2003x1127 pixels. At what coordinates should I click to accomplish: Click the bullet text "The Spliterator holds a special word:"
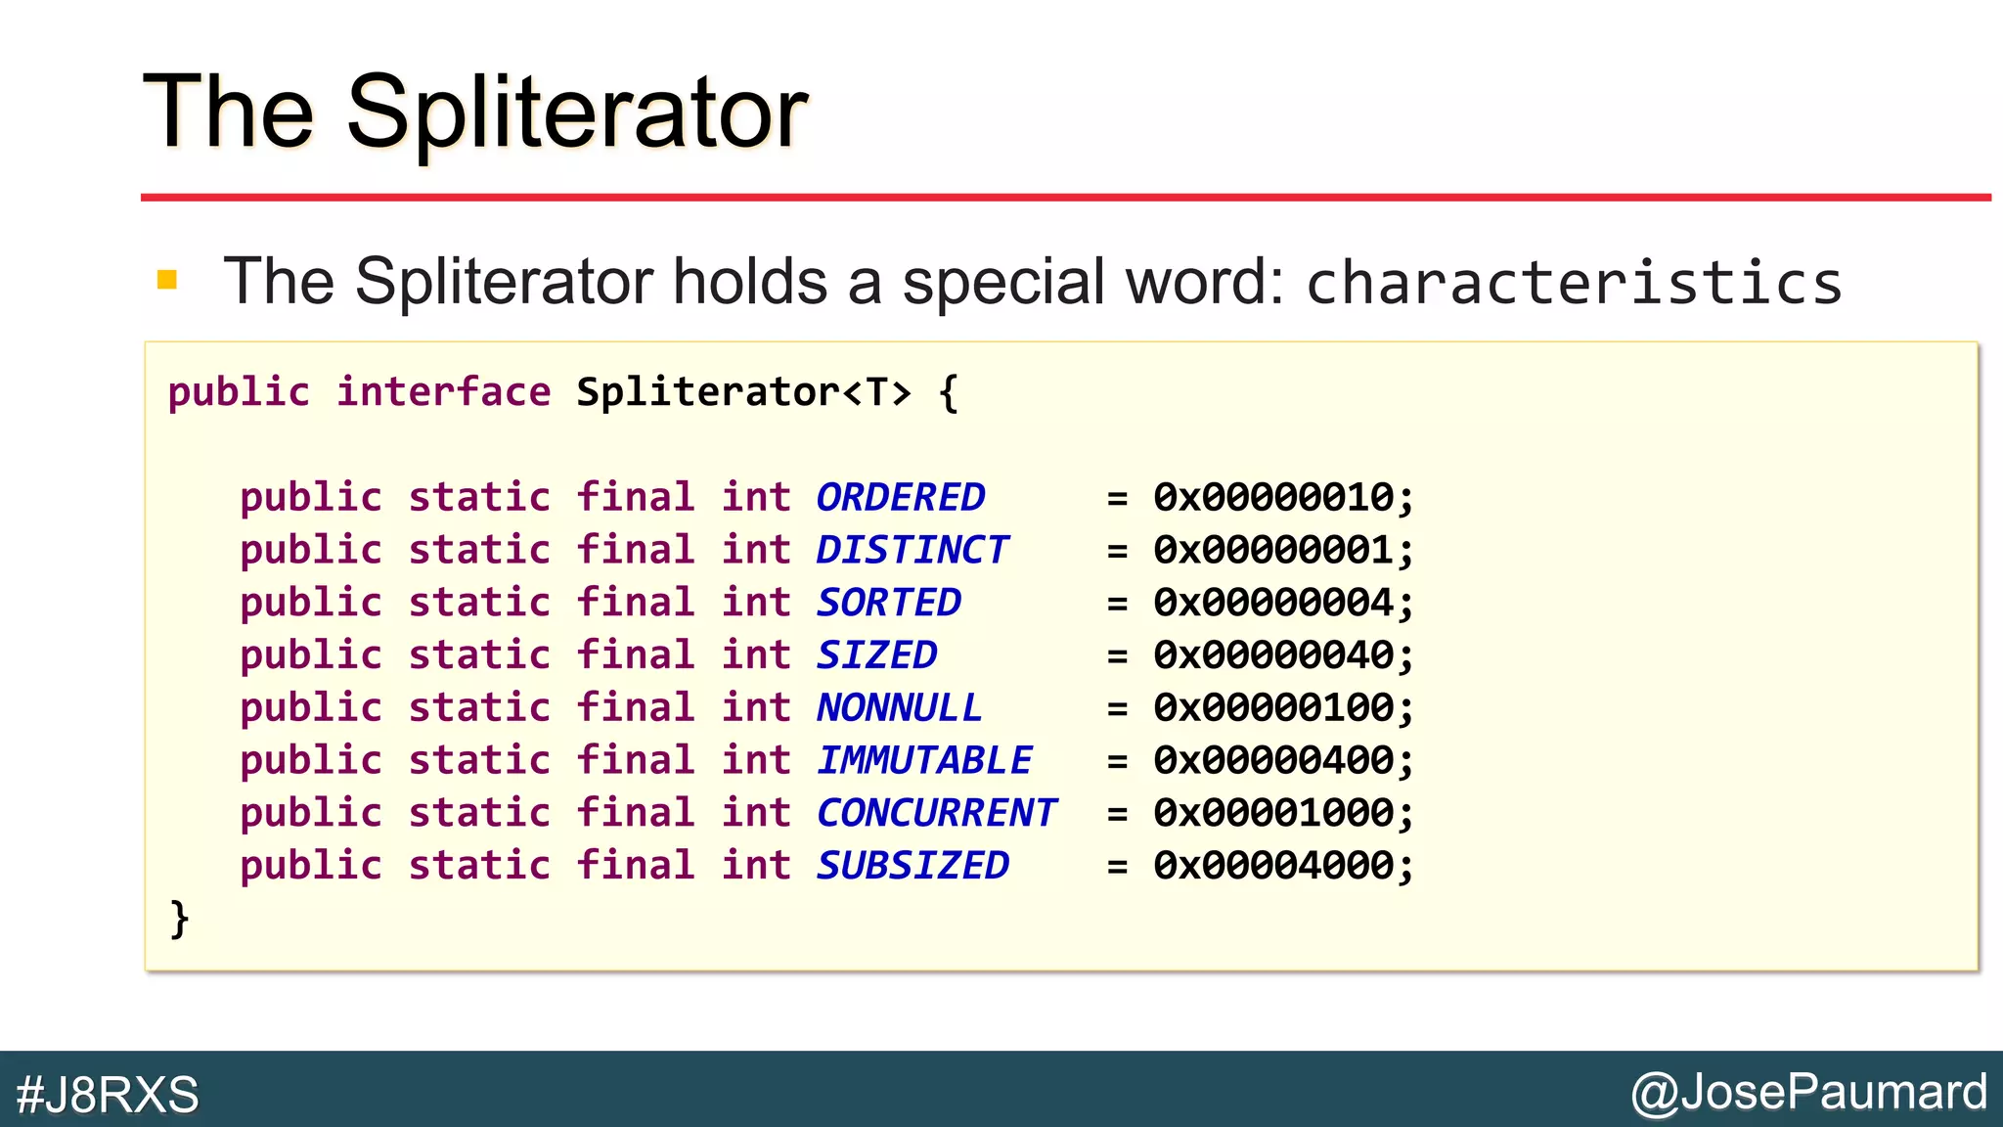(752, 282)
